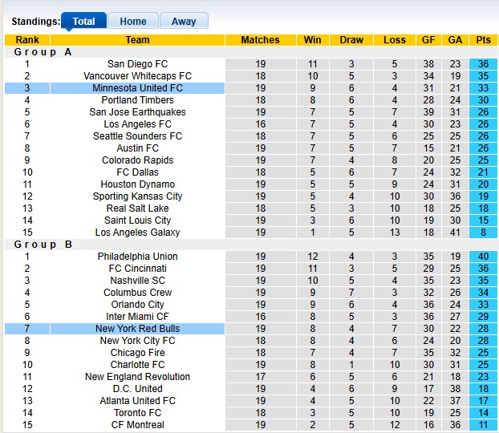Image resolution: width=499 pixels, height=433 pixels.
Task: Open Los Angeles Galaxy team page
Action: coord(137,233)
